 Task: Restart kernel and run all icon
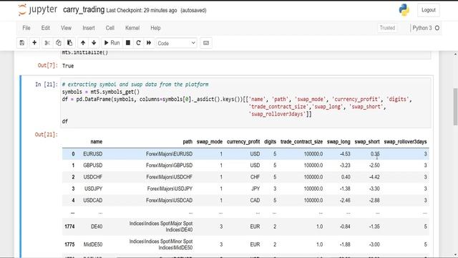[x=149, y=43]
